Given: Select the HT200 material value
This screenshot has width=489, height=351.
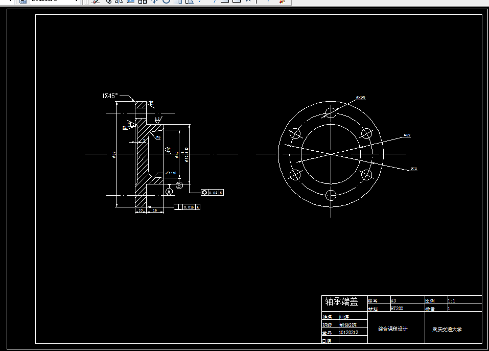Looking at the screenshot, I should 397,308.
